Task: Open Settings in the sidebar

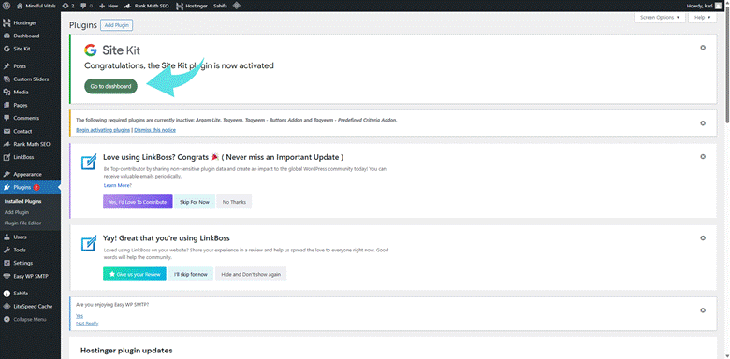Action: [30, 263]
